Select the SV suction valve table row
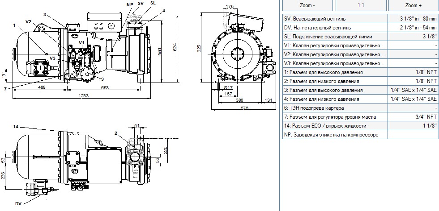The width and height of the screenshot is (439, 211). click(x=360, y=19)
